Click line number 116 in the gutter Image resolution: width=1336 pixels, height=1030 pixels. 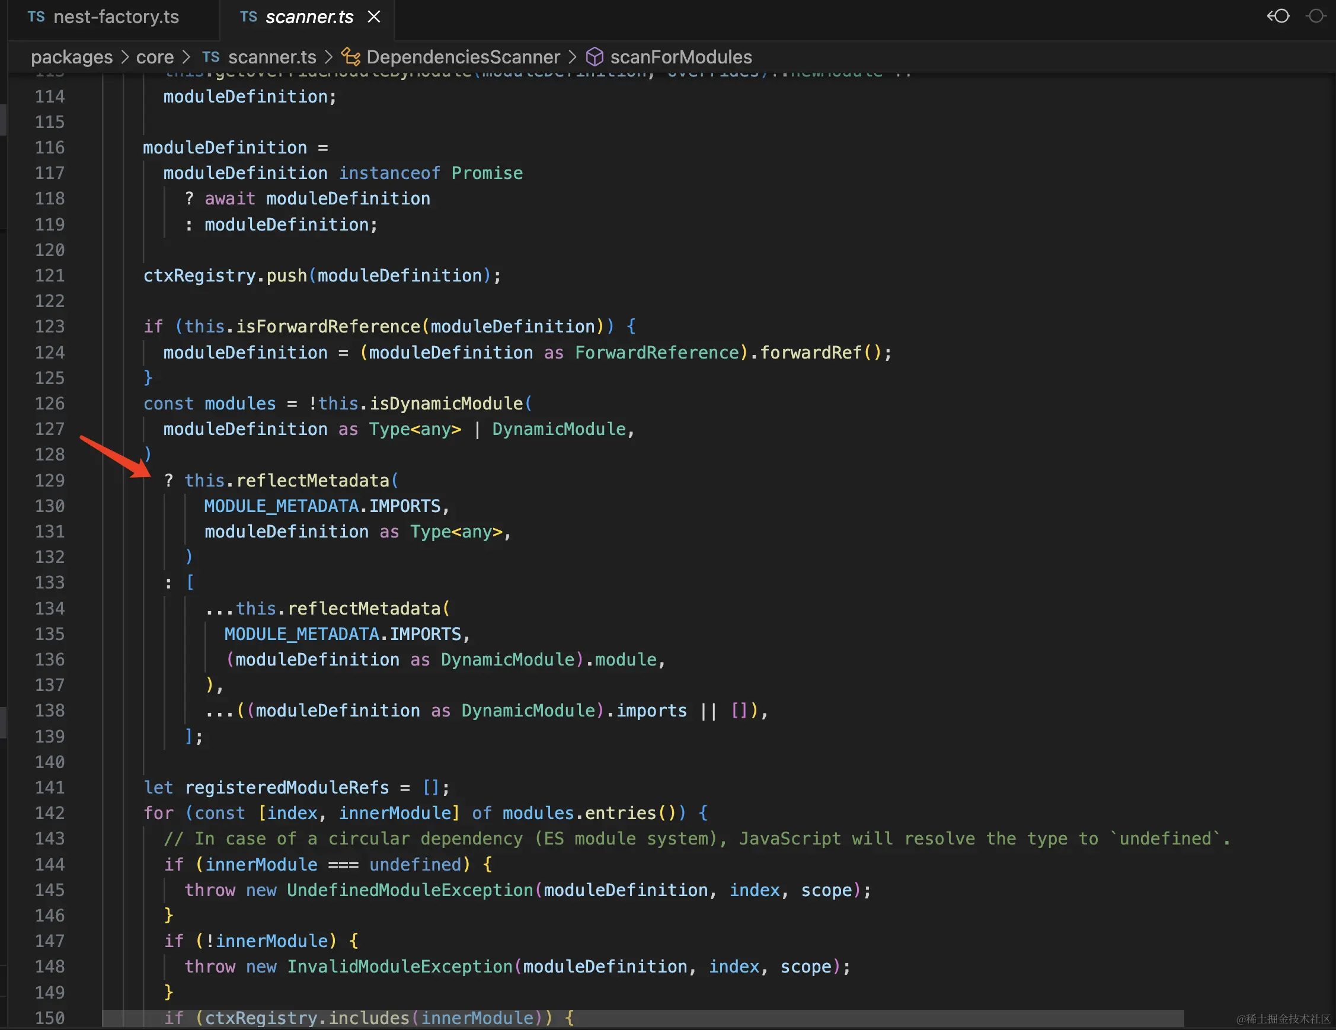click(50, 148)
